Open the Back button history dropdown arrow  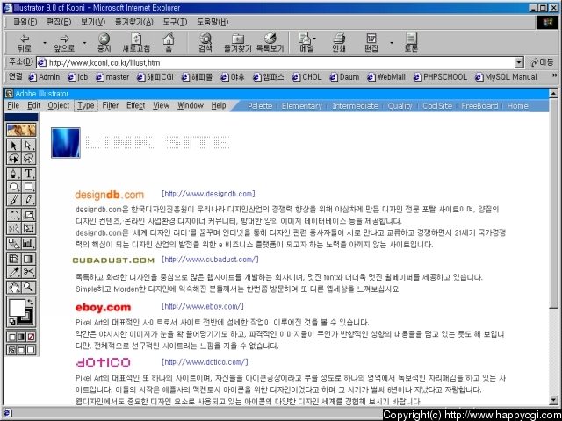(45, 43)
